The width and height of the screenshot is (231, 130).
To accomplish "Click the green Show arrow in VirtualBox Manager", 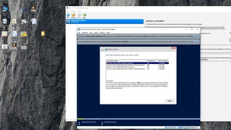I will pos(84,15).
